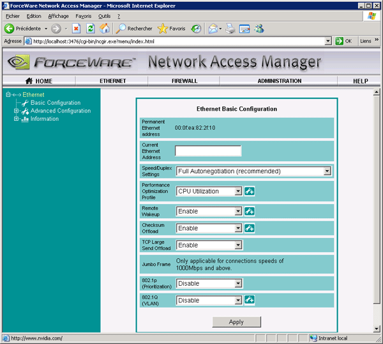
Task: Open the Fichier menu
Action: tap(13, 16)
